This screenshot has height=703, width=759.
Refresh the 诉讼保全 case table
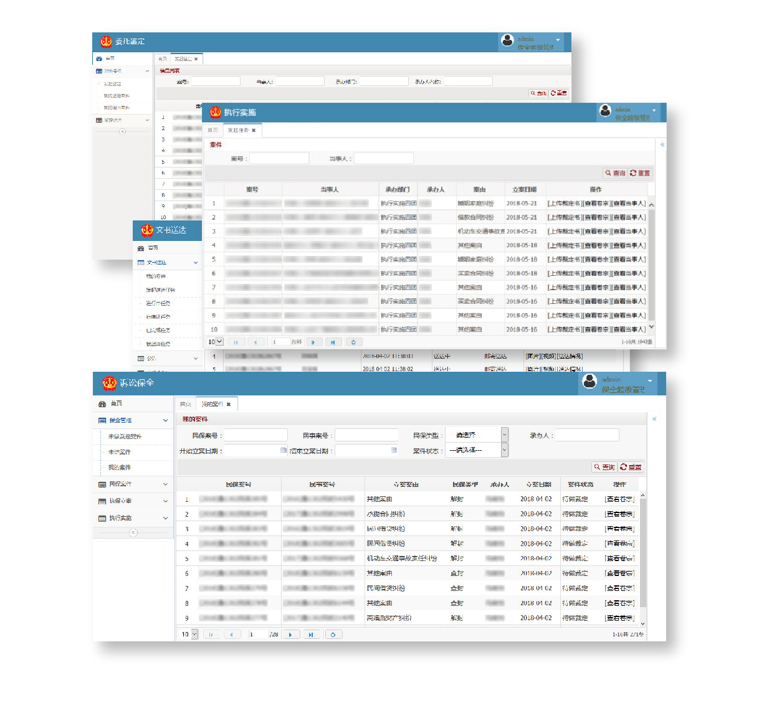click(333, 635)
